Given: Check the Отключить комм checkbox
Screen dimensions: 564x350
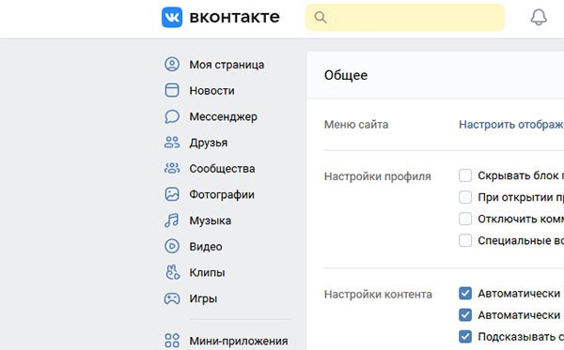Looking at the screenshot, I should click(x=465, y=219).
